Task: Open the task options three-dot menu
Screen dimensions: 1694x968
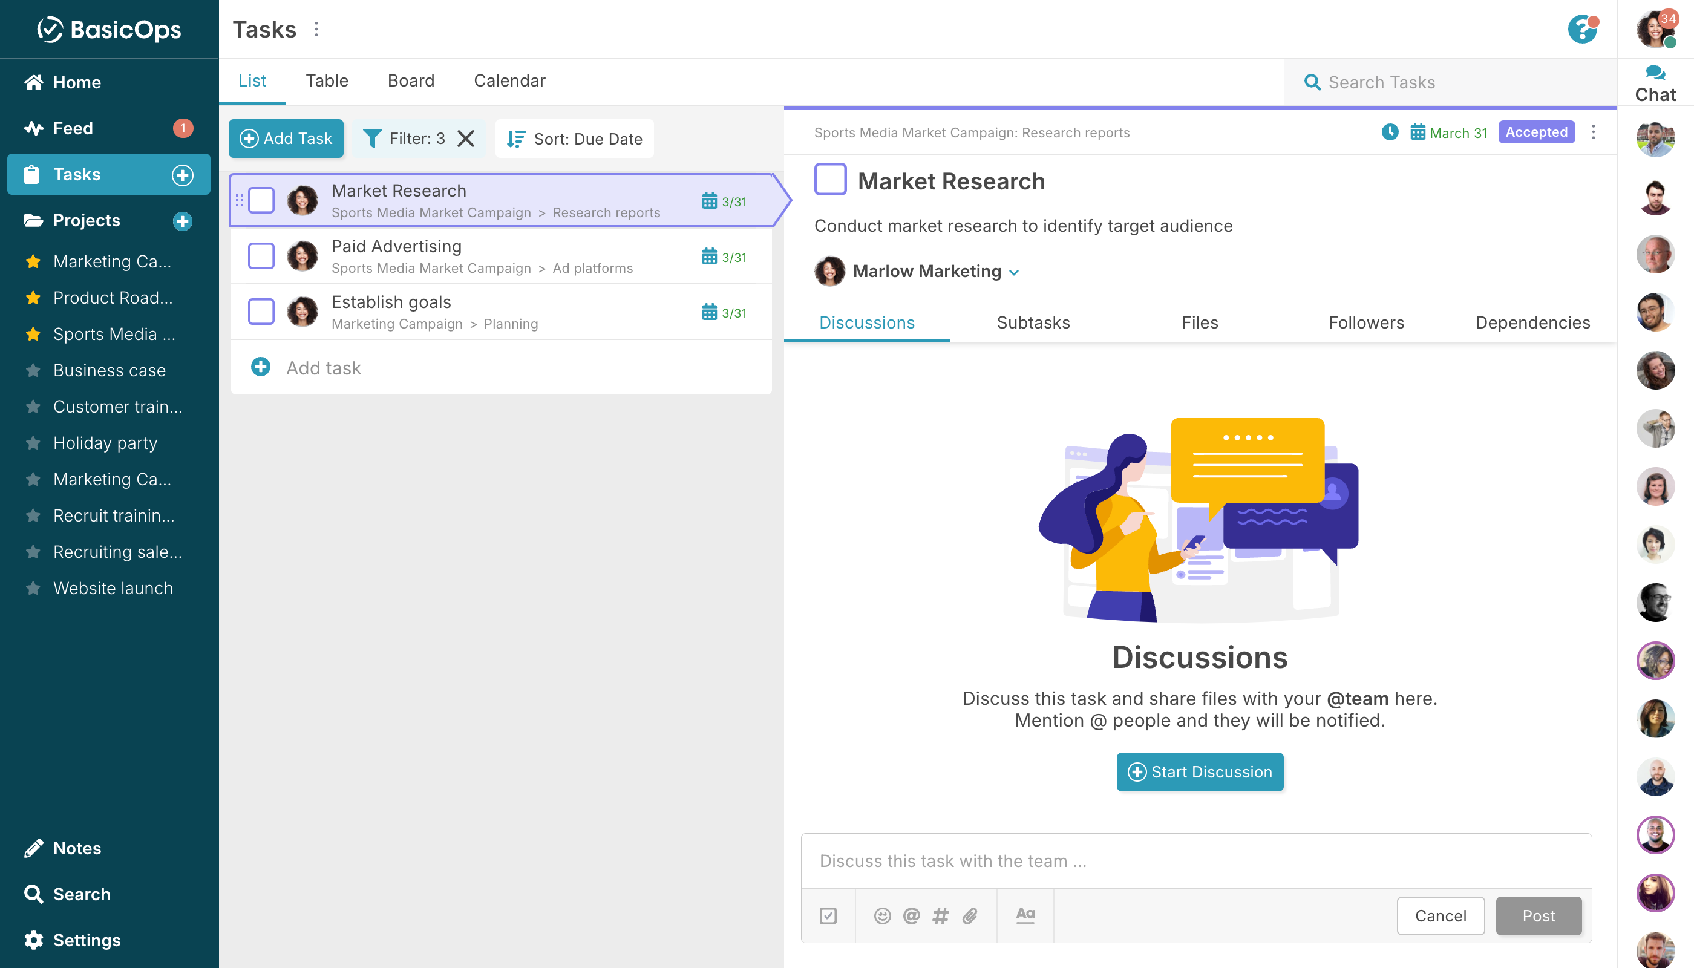Action: (1594, 132)
